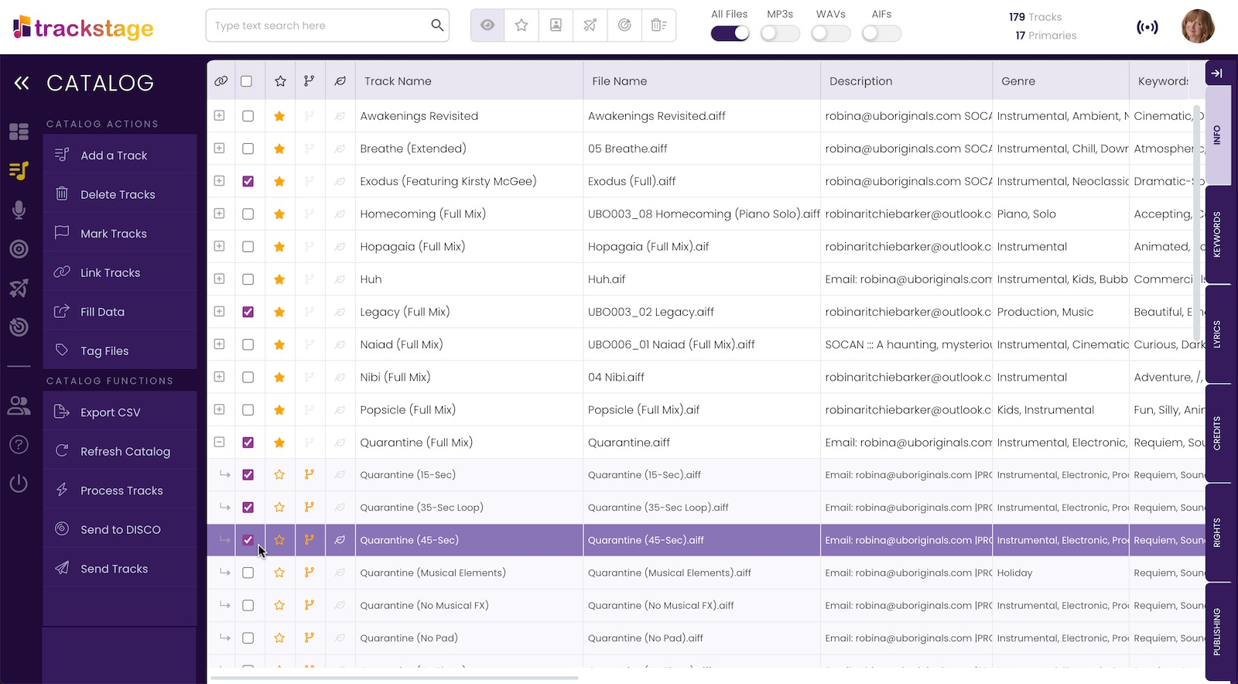1238x684 pixels.
Task: Open the CREDITS side tab
Action: pos(1217,433)
